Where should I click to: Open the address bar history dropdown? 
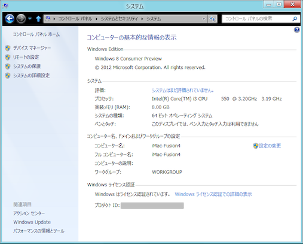pos(204,19)
